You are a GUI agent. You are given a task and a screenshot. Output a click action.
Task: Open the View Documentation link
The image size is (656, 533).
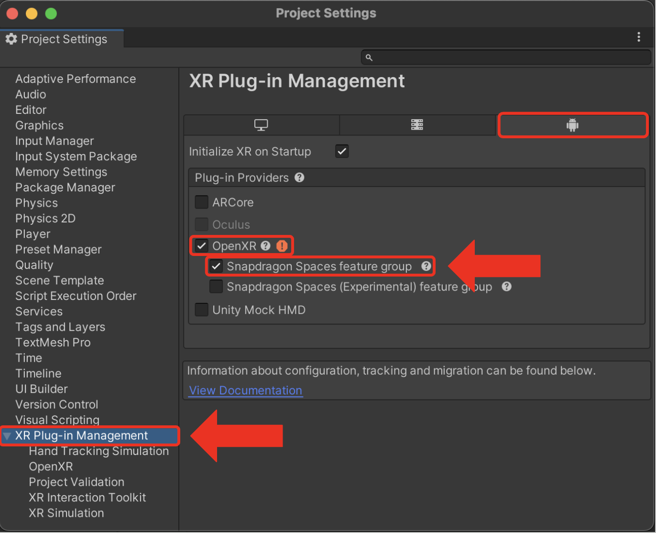click(246, 390)
